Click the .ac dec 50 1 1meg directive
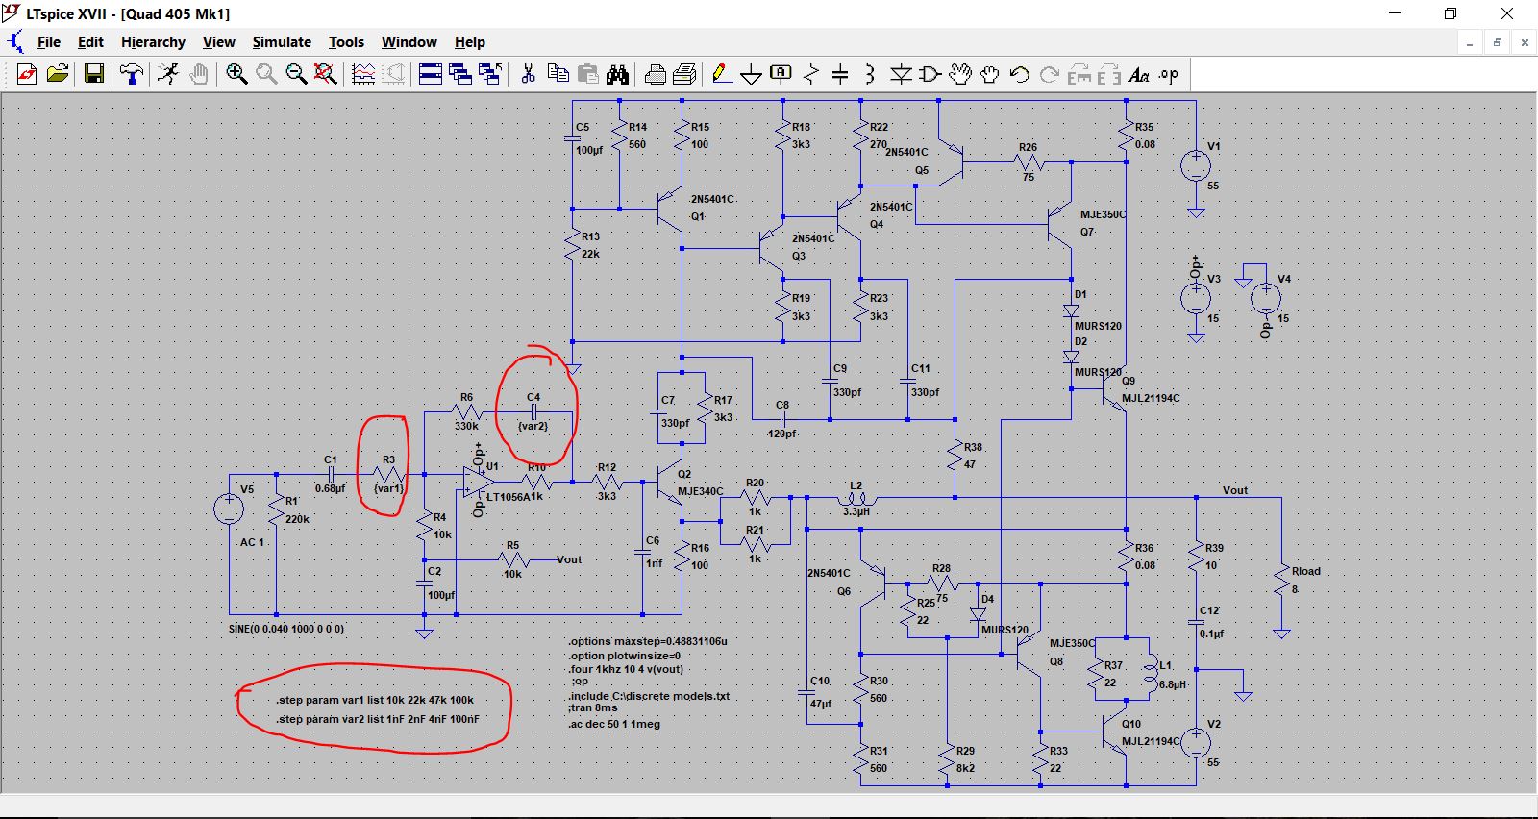Viewport: 1538px width, 819px height. [614, 724]
